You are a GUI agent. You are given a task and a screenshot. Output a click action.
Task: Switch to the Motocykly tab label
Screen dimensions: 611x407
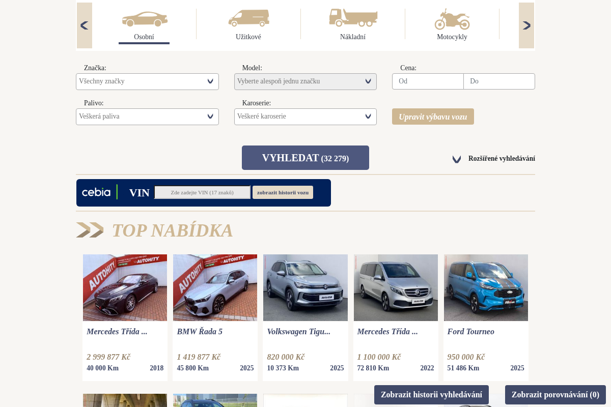tap(452, 37)
